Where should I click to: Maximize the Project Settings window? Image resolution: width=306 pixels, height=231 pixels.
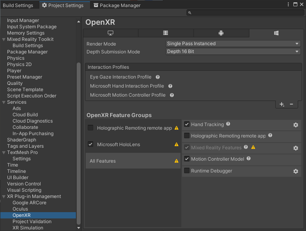tap(295, 4)
